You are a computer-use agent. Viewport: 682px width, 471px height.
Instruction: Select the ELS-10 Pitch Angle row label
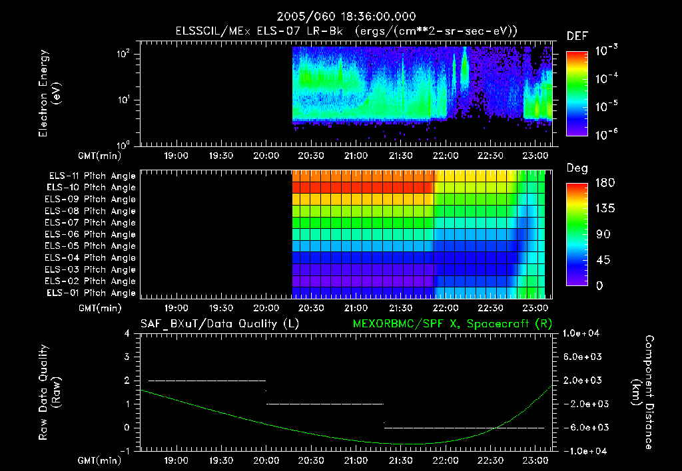(x=91, y=188)
